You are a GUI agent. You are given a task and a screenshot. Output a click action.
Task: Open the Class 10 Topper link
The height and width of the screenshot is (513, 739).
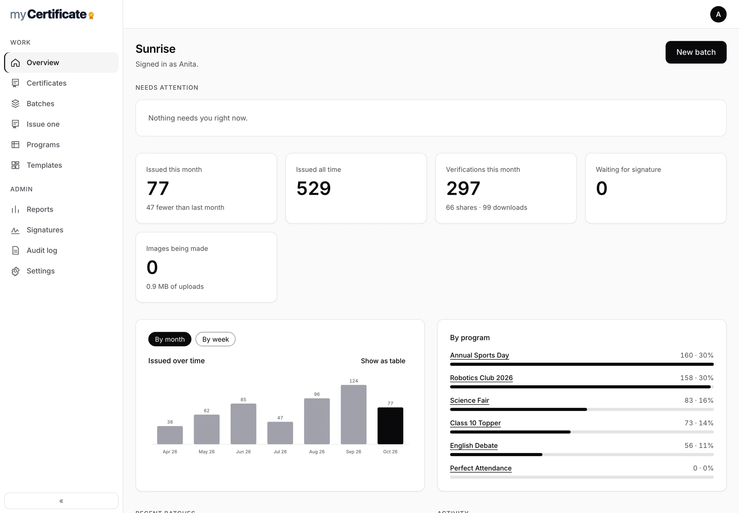[x=475, y=423]
